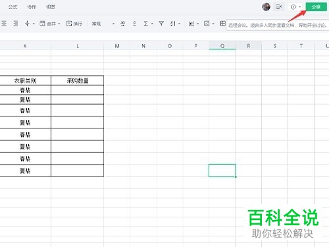
Task: Open the 公式 formula tab
Action: 13,7
